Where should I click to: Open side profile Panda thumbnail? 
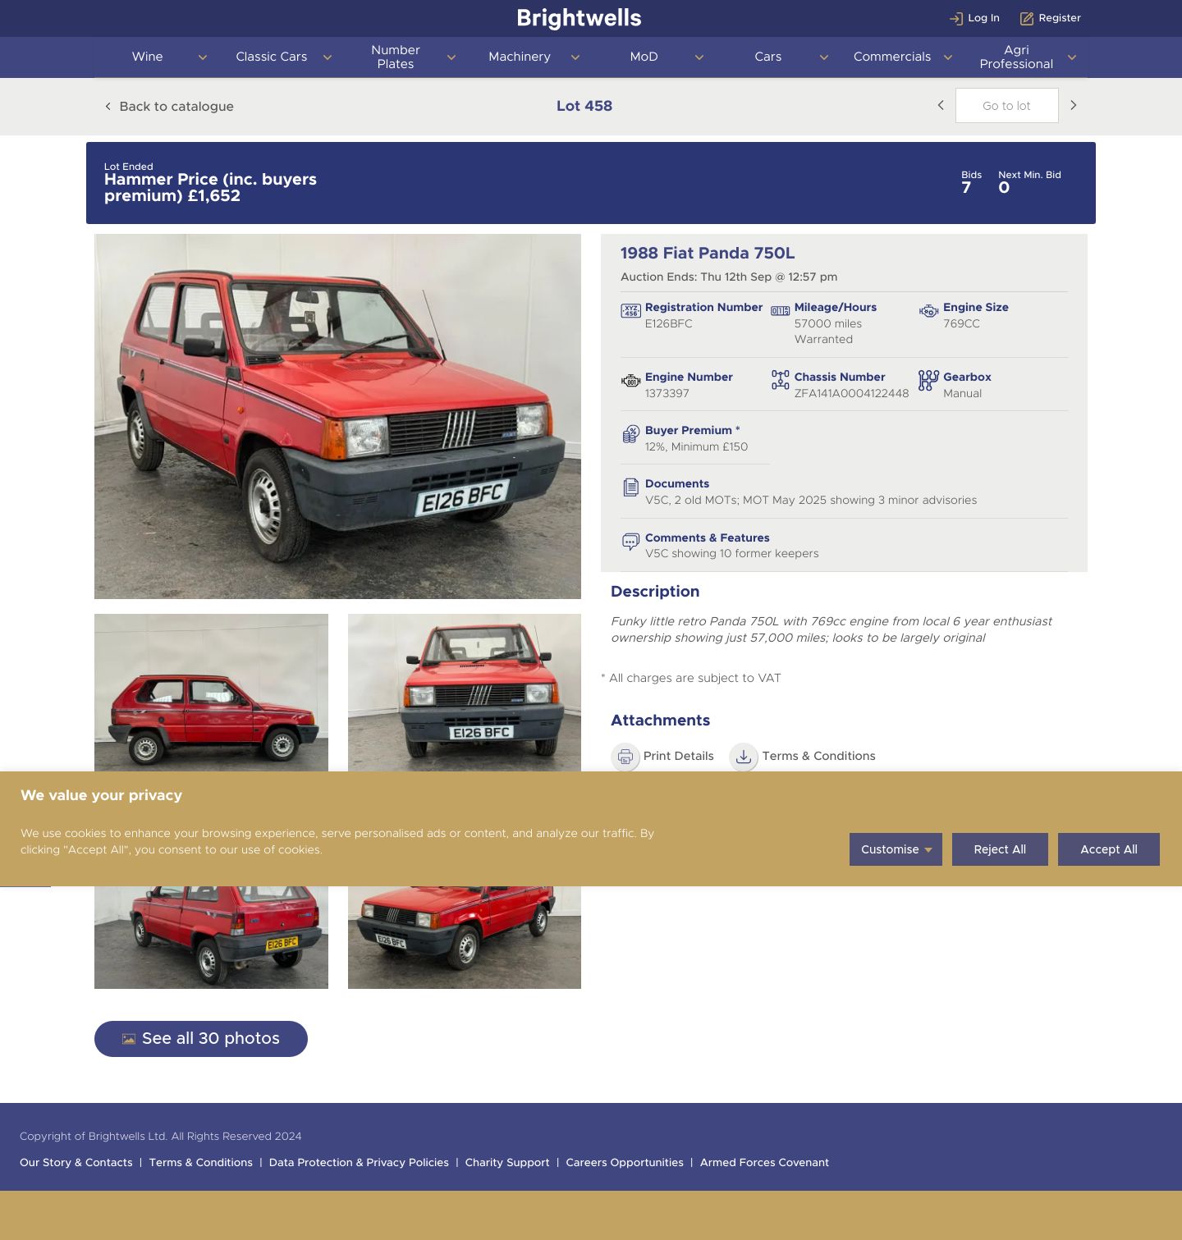coord(211,693)
